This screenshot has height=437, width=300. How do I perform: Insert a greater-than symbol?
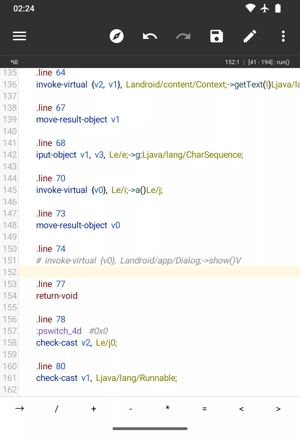coord(278,408)
